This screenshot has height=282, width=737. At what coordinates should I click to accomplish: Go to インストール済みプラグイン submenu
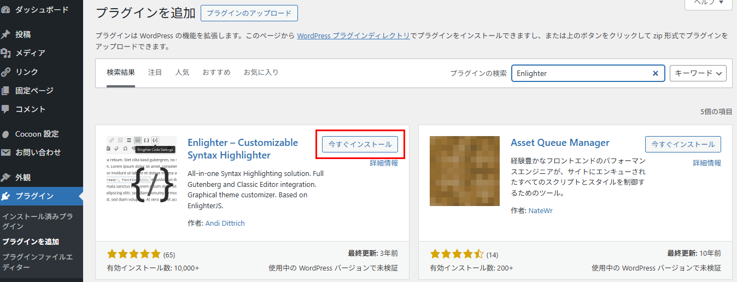click(x=37, y=221)
